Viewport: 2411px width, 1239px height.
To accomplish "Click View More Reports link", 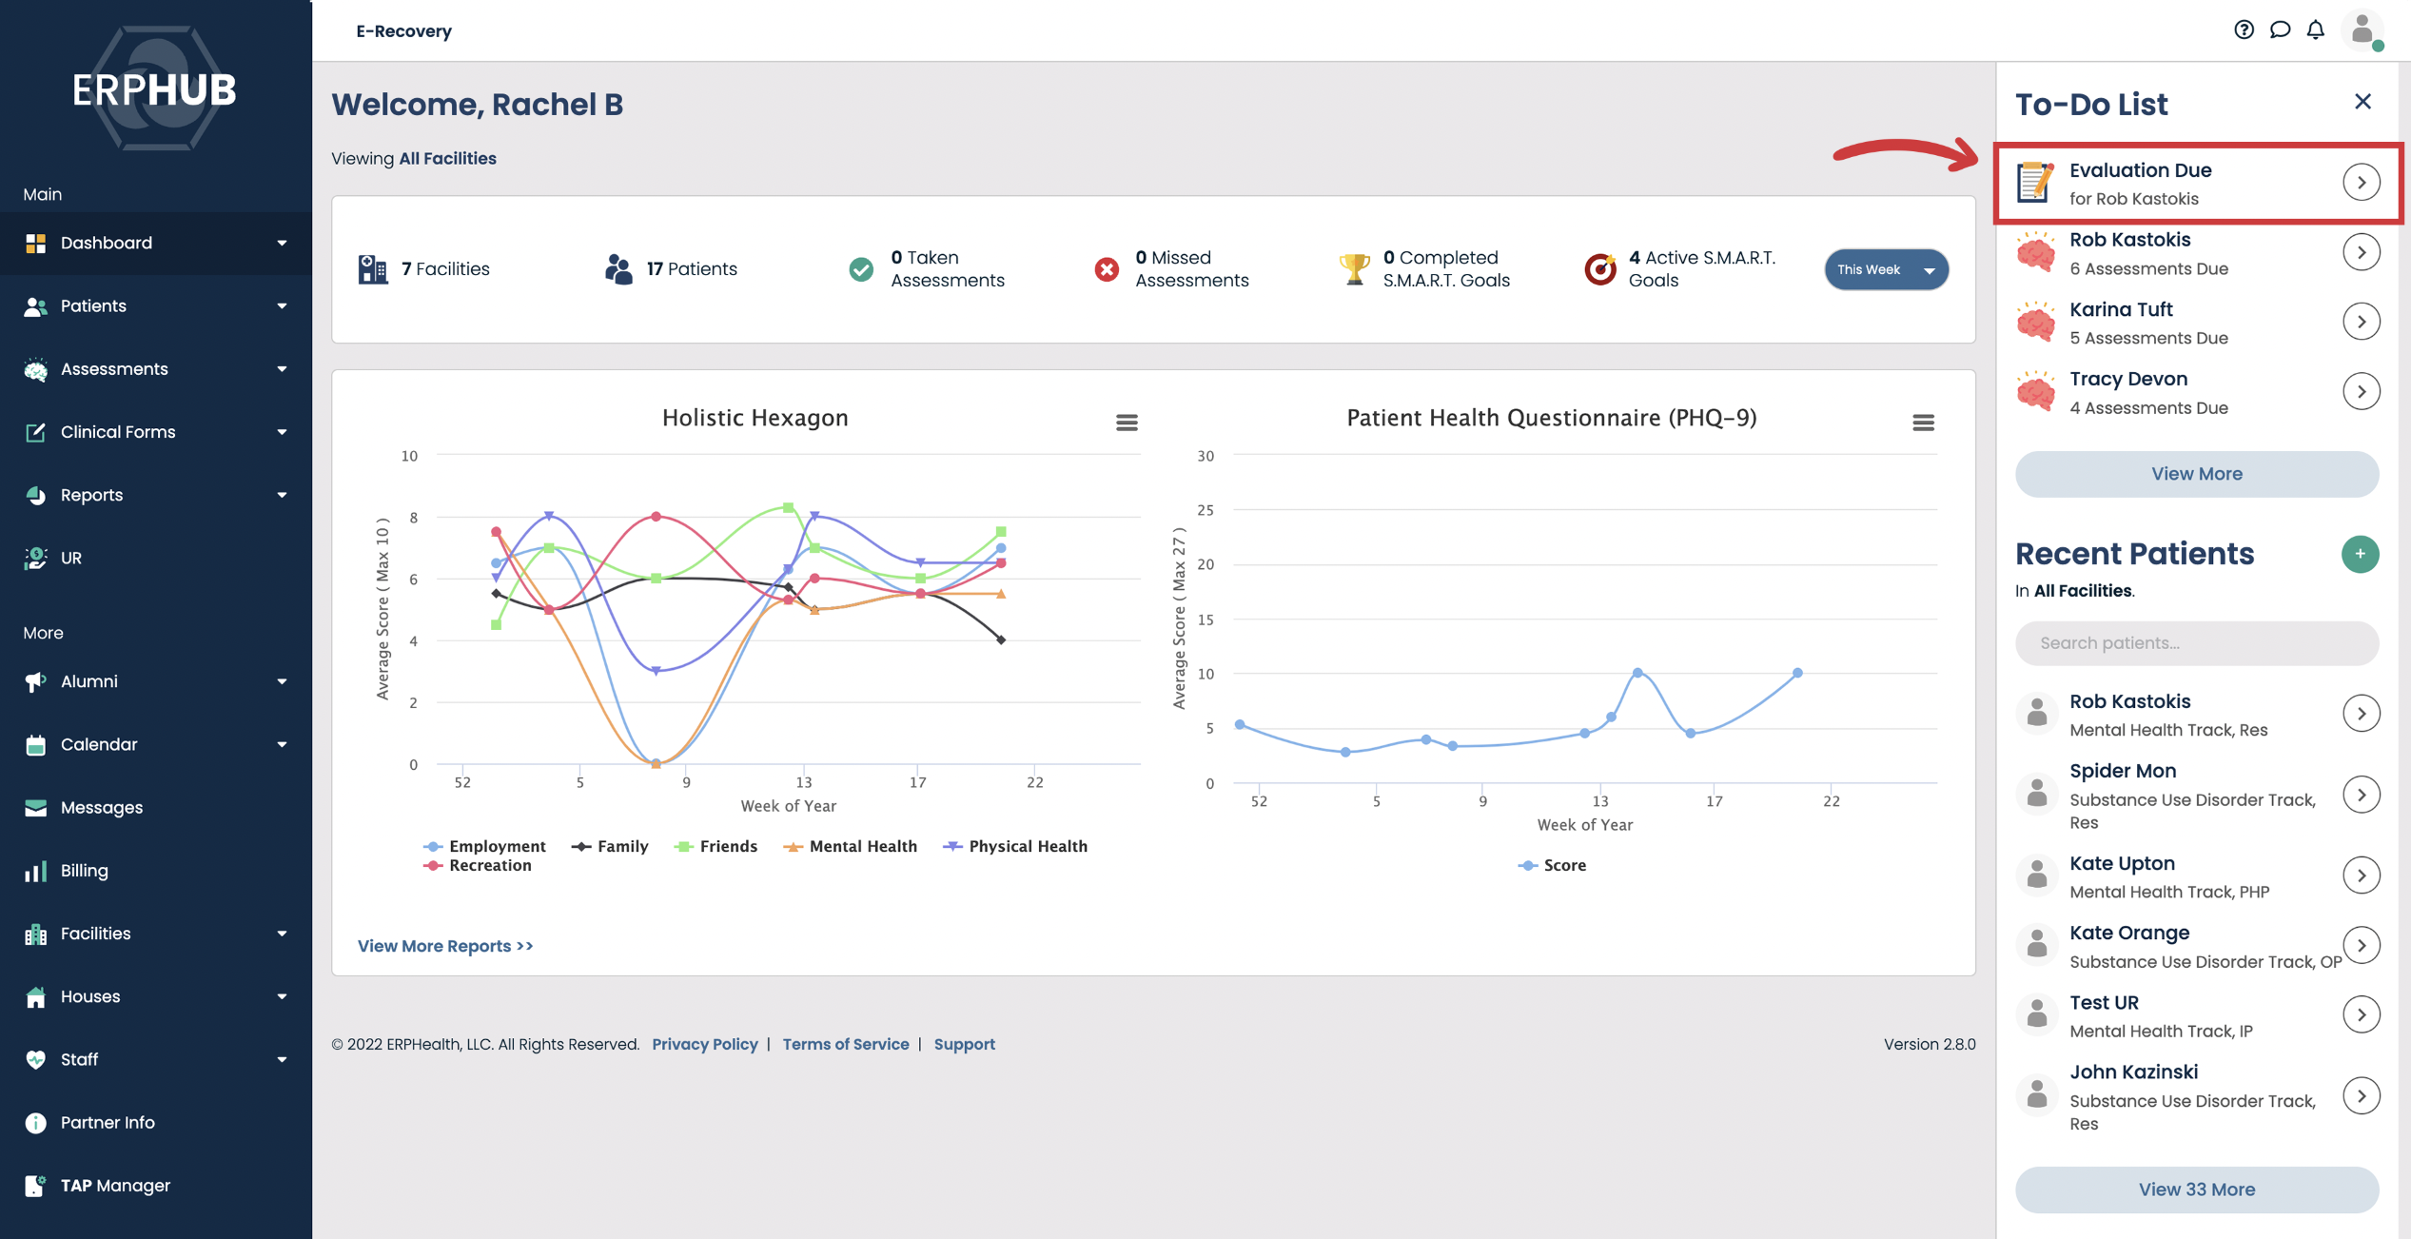I will point(444,945).
